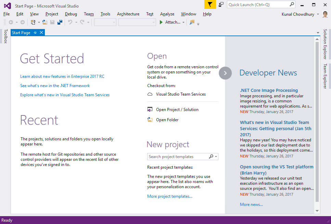This screenshot has width=331, height=224.
Task: Click the search icon in project templates box
Action: [x=211, y=156]
